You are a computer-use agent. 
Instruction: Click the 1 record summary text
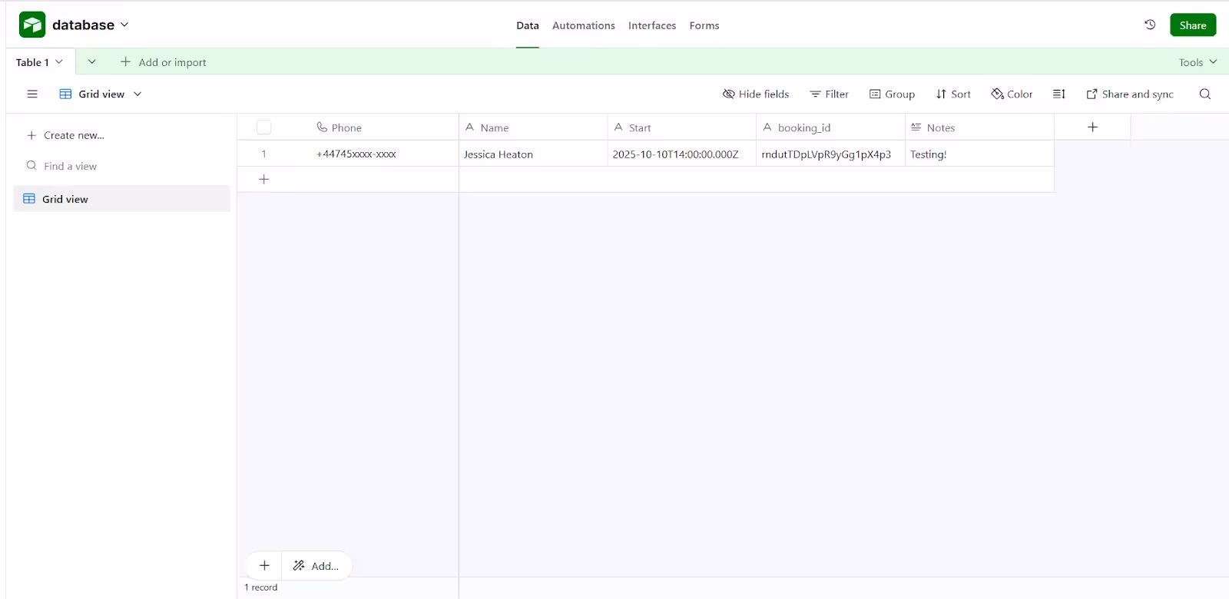261,587
